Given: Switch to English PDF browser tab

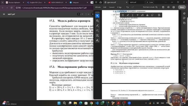Looking at the screenshot, I should click(36, 2).
